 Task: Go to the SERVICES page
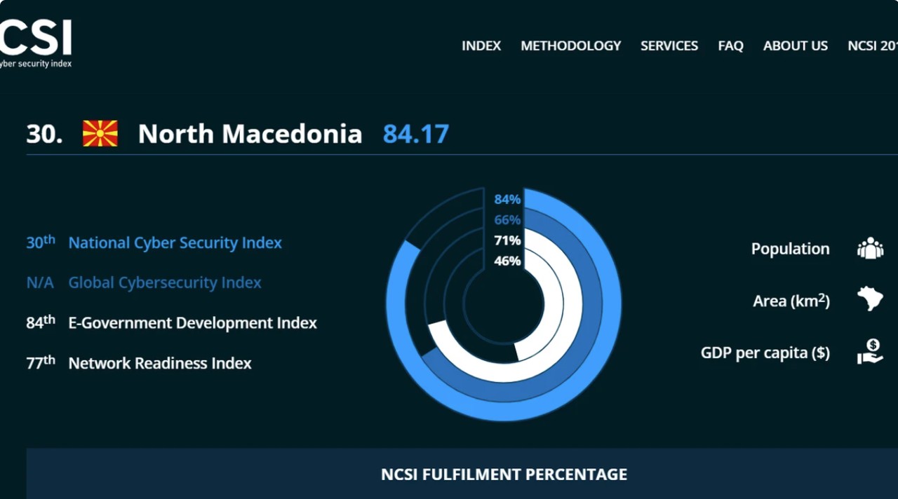point(669,46)
